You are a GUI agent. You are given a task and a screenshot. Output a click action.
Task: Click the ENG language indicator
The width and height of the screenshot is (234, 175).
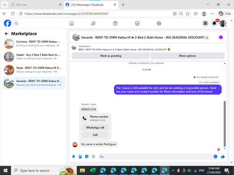point(201,170)
